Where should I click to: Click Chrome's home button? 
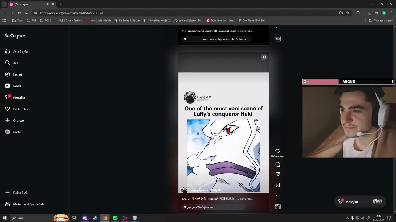point(27,13)
